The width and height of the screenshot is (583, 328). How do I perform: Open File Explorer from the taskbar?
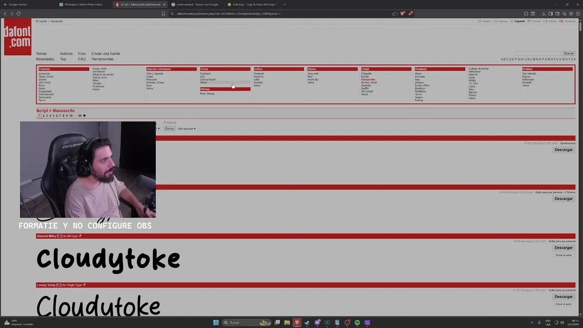287,323
